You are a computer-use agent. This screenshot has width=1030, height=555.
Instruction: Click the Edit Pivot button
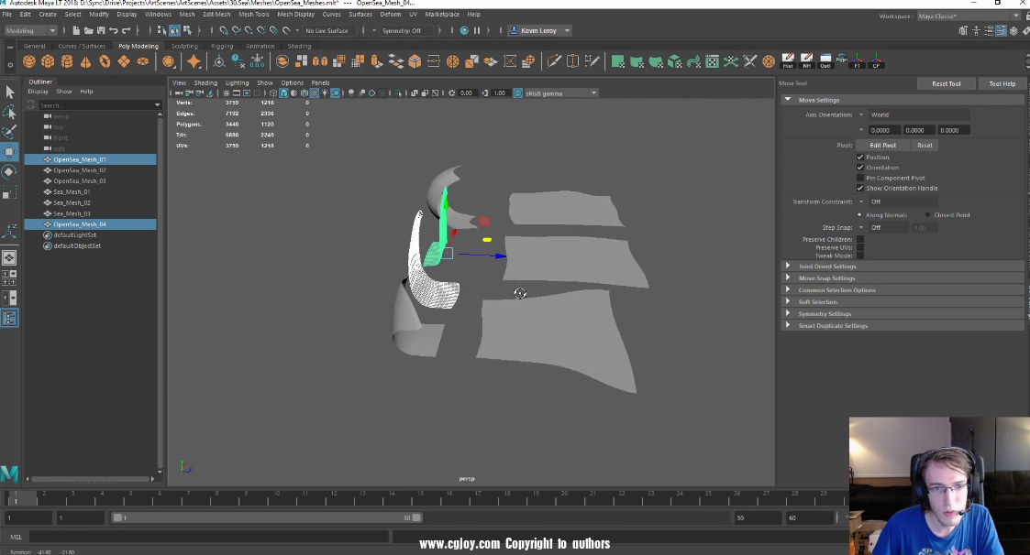click(882, 145)
